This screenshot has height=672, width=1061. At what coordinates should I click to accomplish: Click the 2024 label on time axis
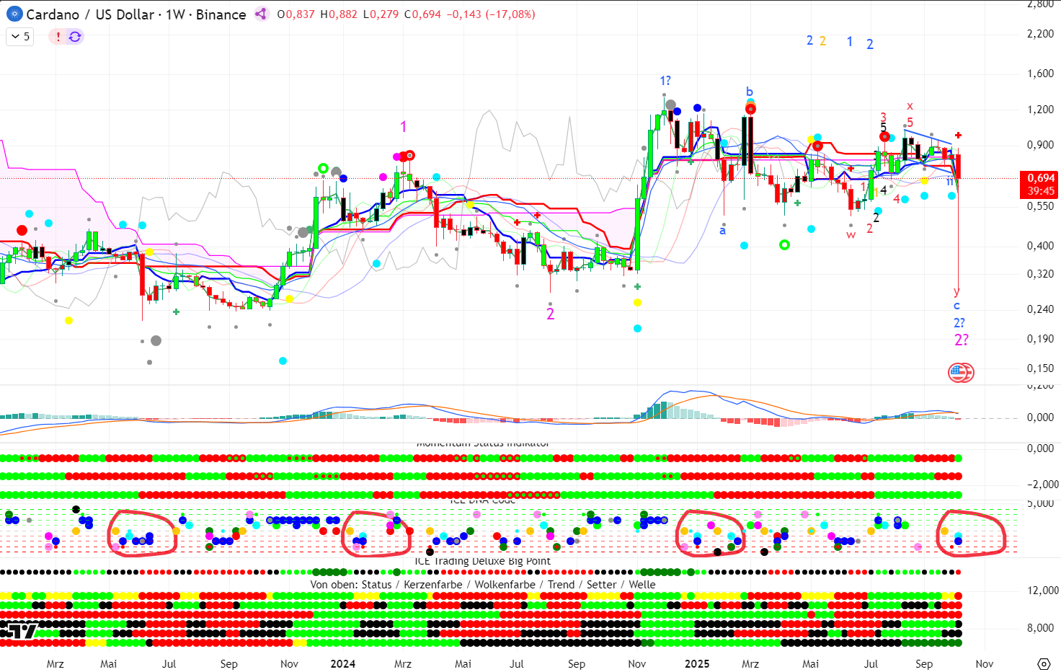coord(342,663)
